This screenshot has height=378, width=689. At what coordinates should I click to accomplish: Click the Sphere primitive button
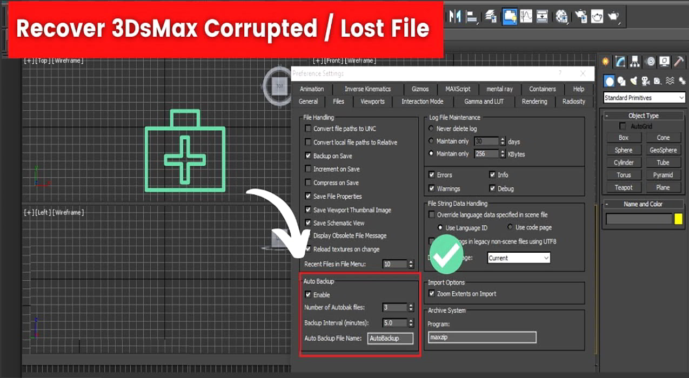624,150
